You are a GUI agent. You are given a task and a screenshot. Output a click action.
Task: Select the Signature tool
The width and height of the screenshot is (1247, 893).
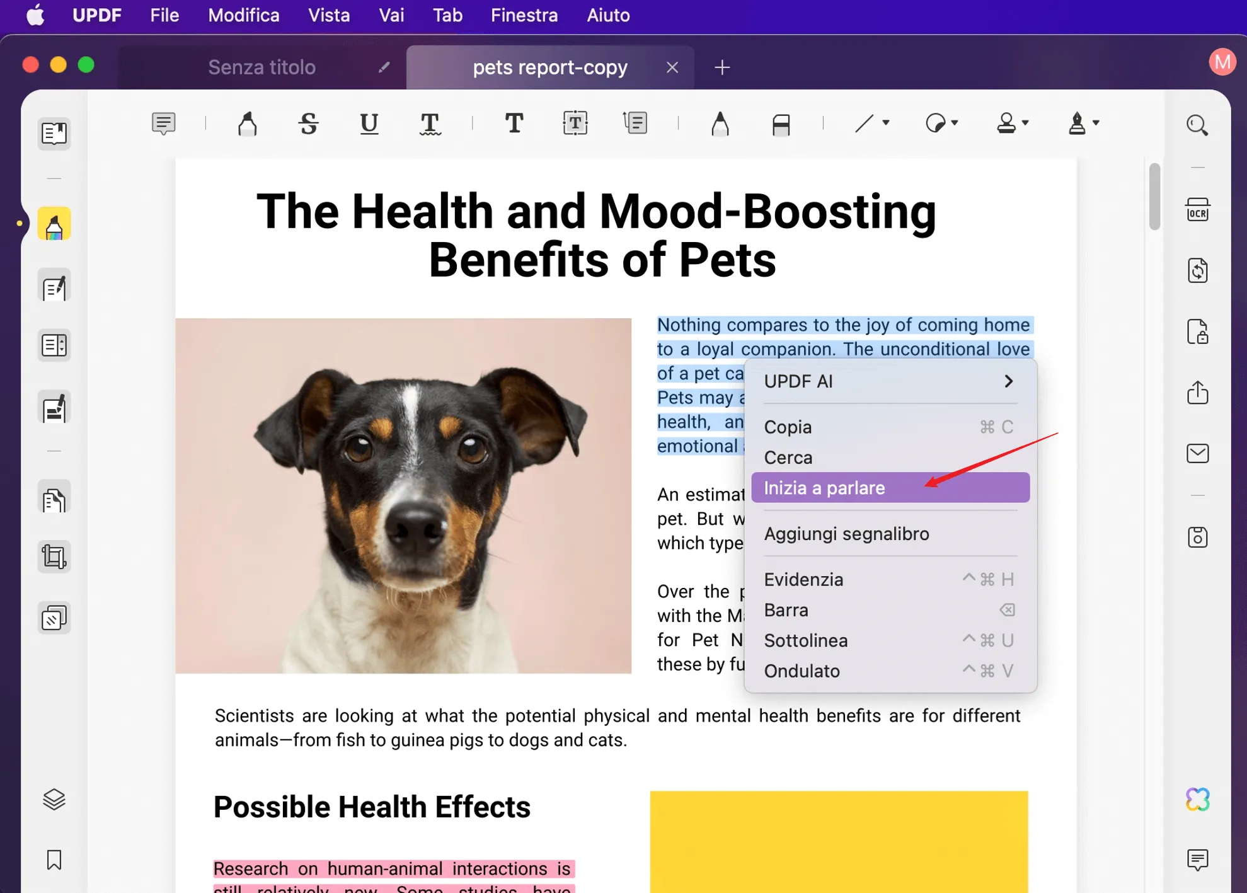pyautogui.click(x=1075, y=124)
